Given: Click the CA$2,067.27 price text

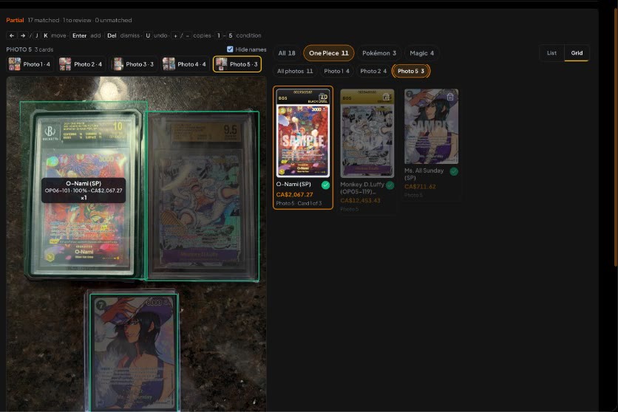Looking at the screenshot, I should pos(294,194).
